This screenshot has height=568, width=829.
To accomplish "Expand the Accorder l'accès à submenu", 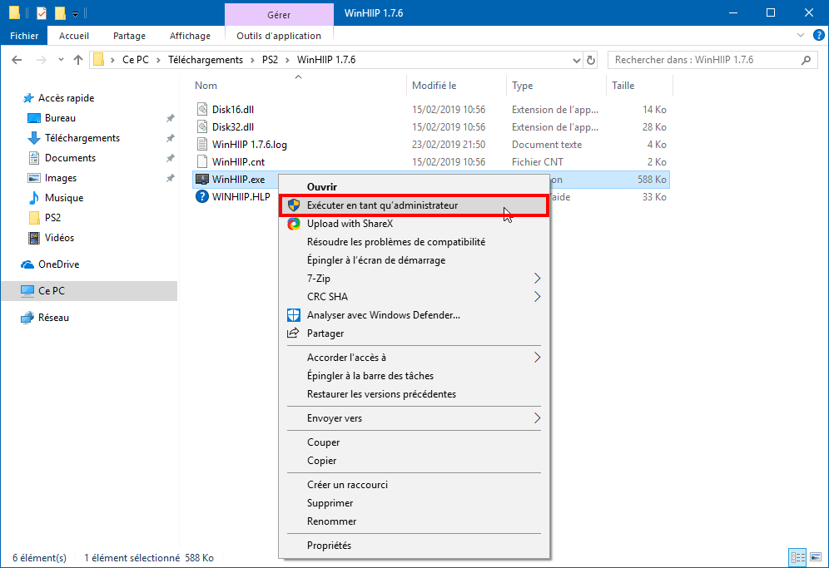I will click(537, 358).
